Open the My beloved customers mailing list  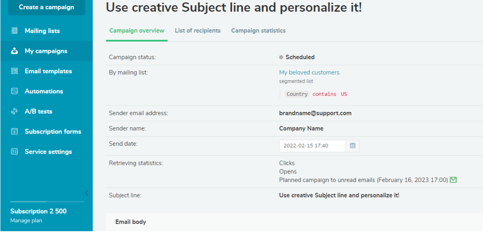309,72
